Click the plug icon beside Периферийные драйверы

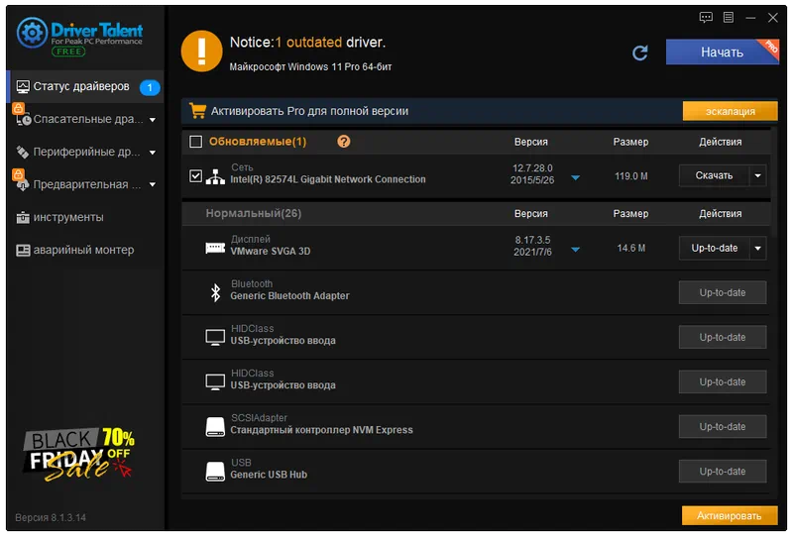22,153
